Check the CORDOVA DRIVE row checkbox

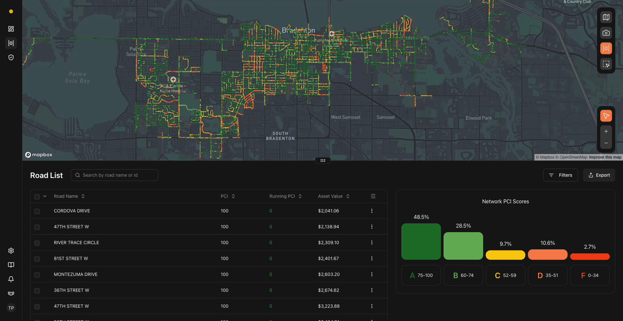tap(37, 211)
